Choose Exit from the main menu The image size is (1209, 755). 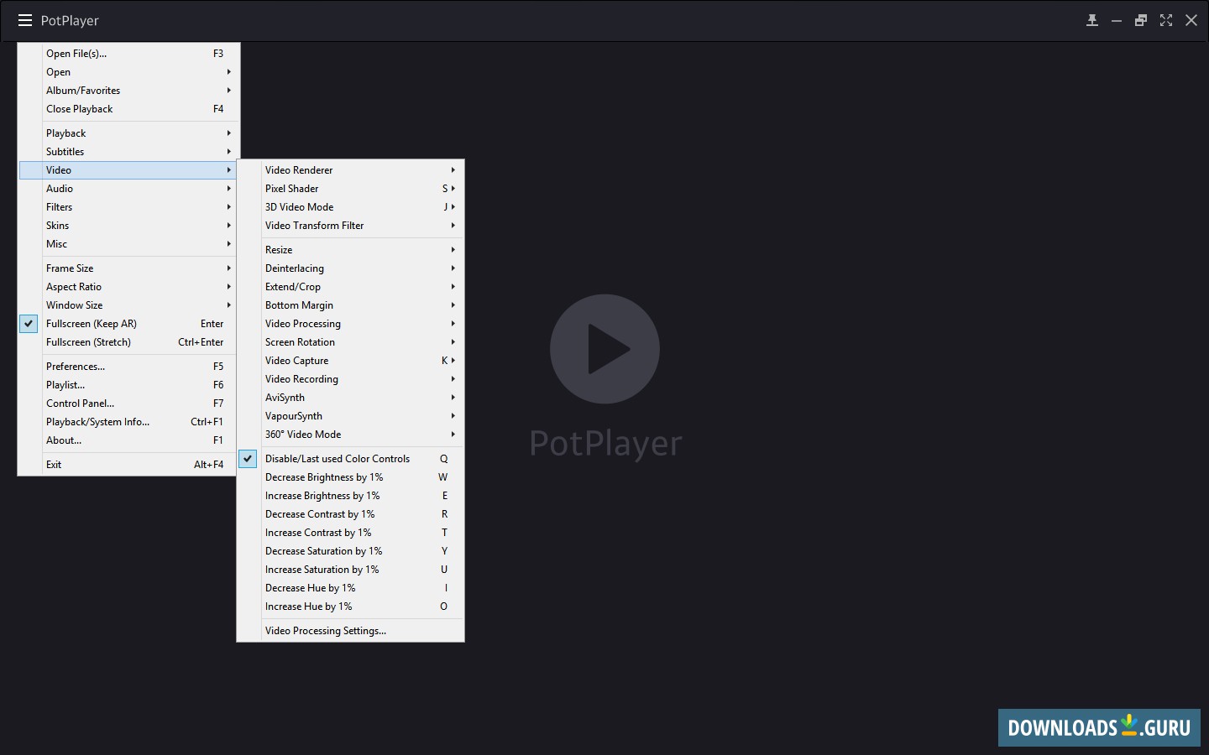[128, 465]
